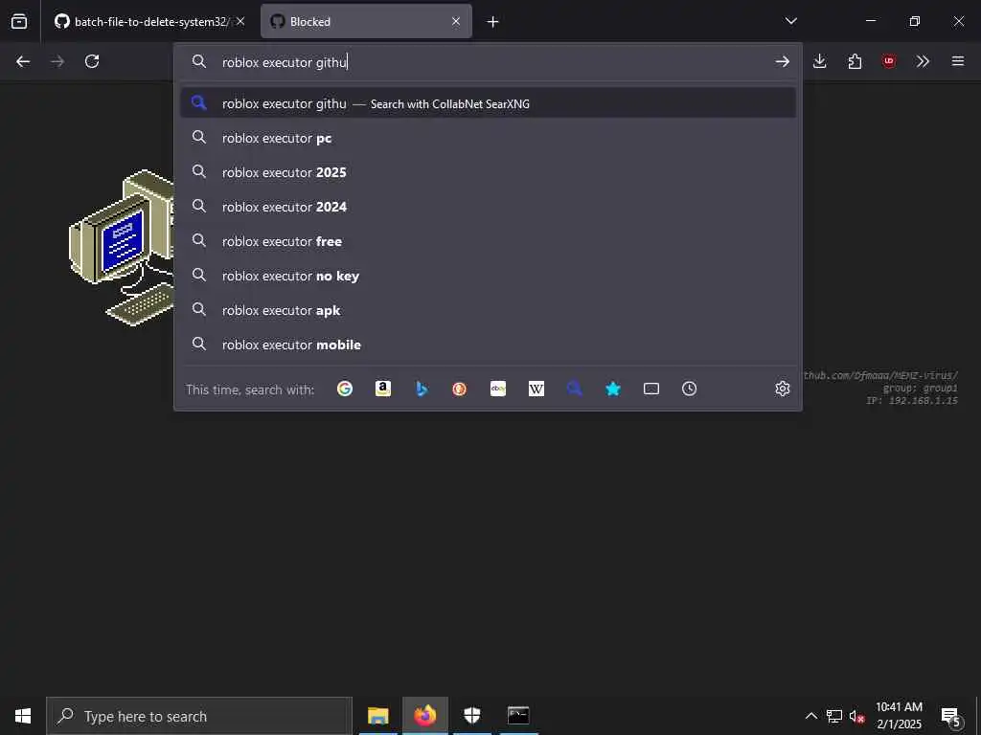This screenshot has width=981, height=735.
Task: Choose Search with CollabNet SearXNG suggestion
Action: click(488, 103)
